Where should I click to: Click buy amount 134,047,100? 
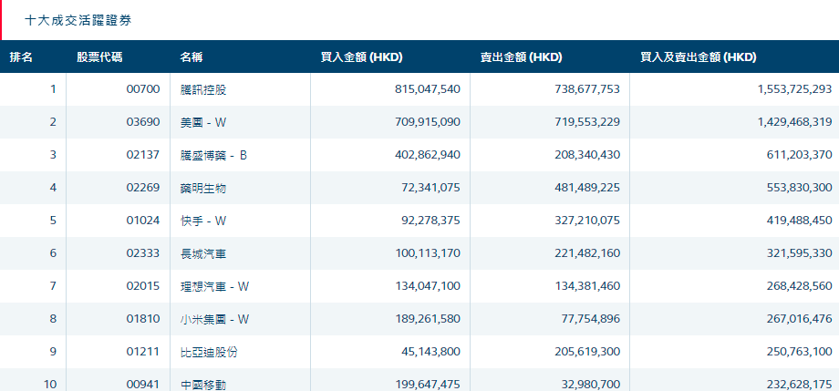(428, 286)
